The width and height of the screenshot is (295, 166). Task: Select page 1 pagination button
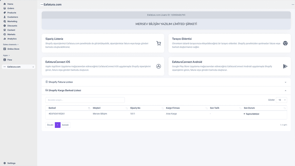(58, 125)
